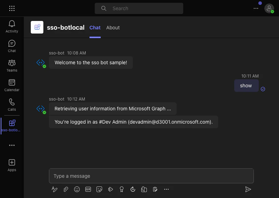Screen dimensions: 279x198
Task: Attach a file with paperclip icon
Action: 66,189
